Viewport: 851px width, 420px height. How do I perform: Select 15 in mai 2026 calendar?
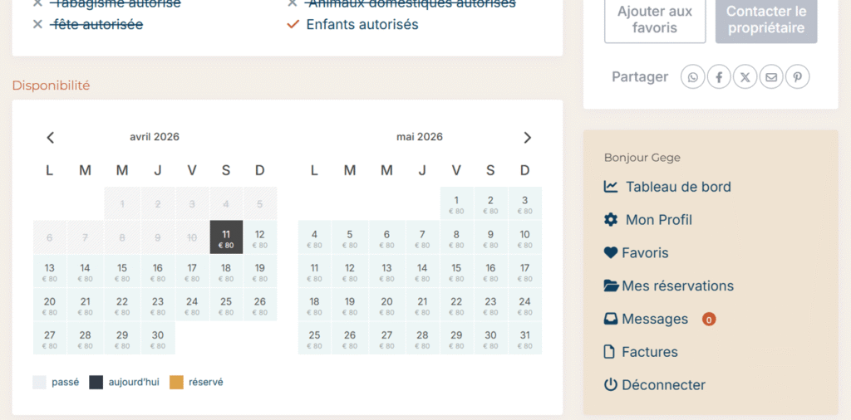tap(456, 271)
